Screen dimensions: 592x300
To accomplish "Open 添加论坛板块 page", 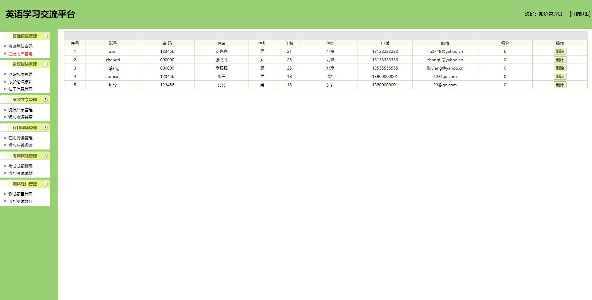I will (x=20, y=82).
